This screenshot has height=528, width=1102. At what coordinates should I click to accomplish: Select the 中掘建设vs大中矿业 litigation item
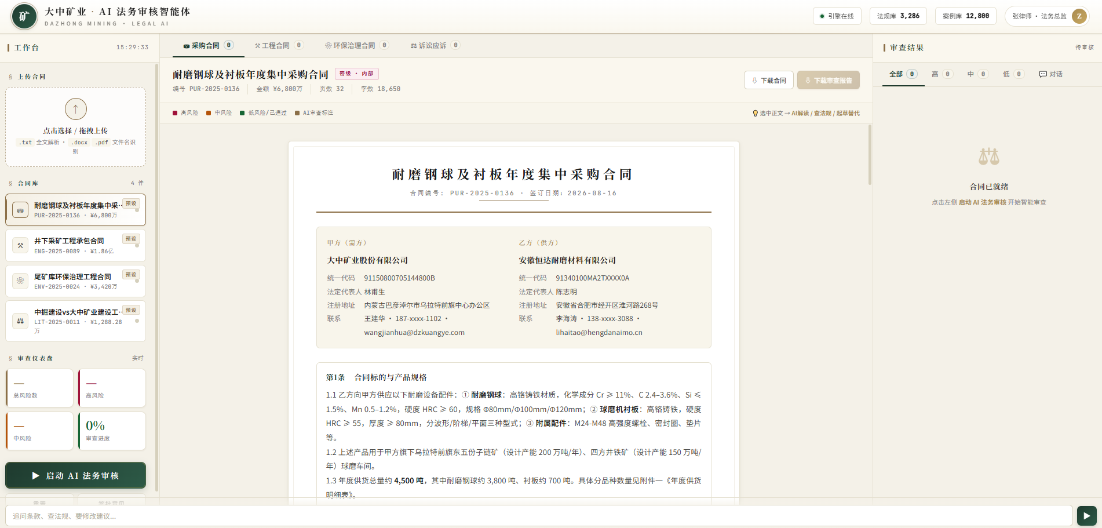76,321
